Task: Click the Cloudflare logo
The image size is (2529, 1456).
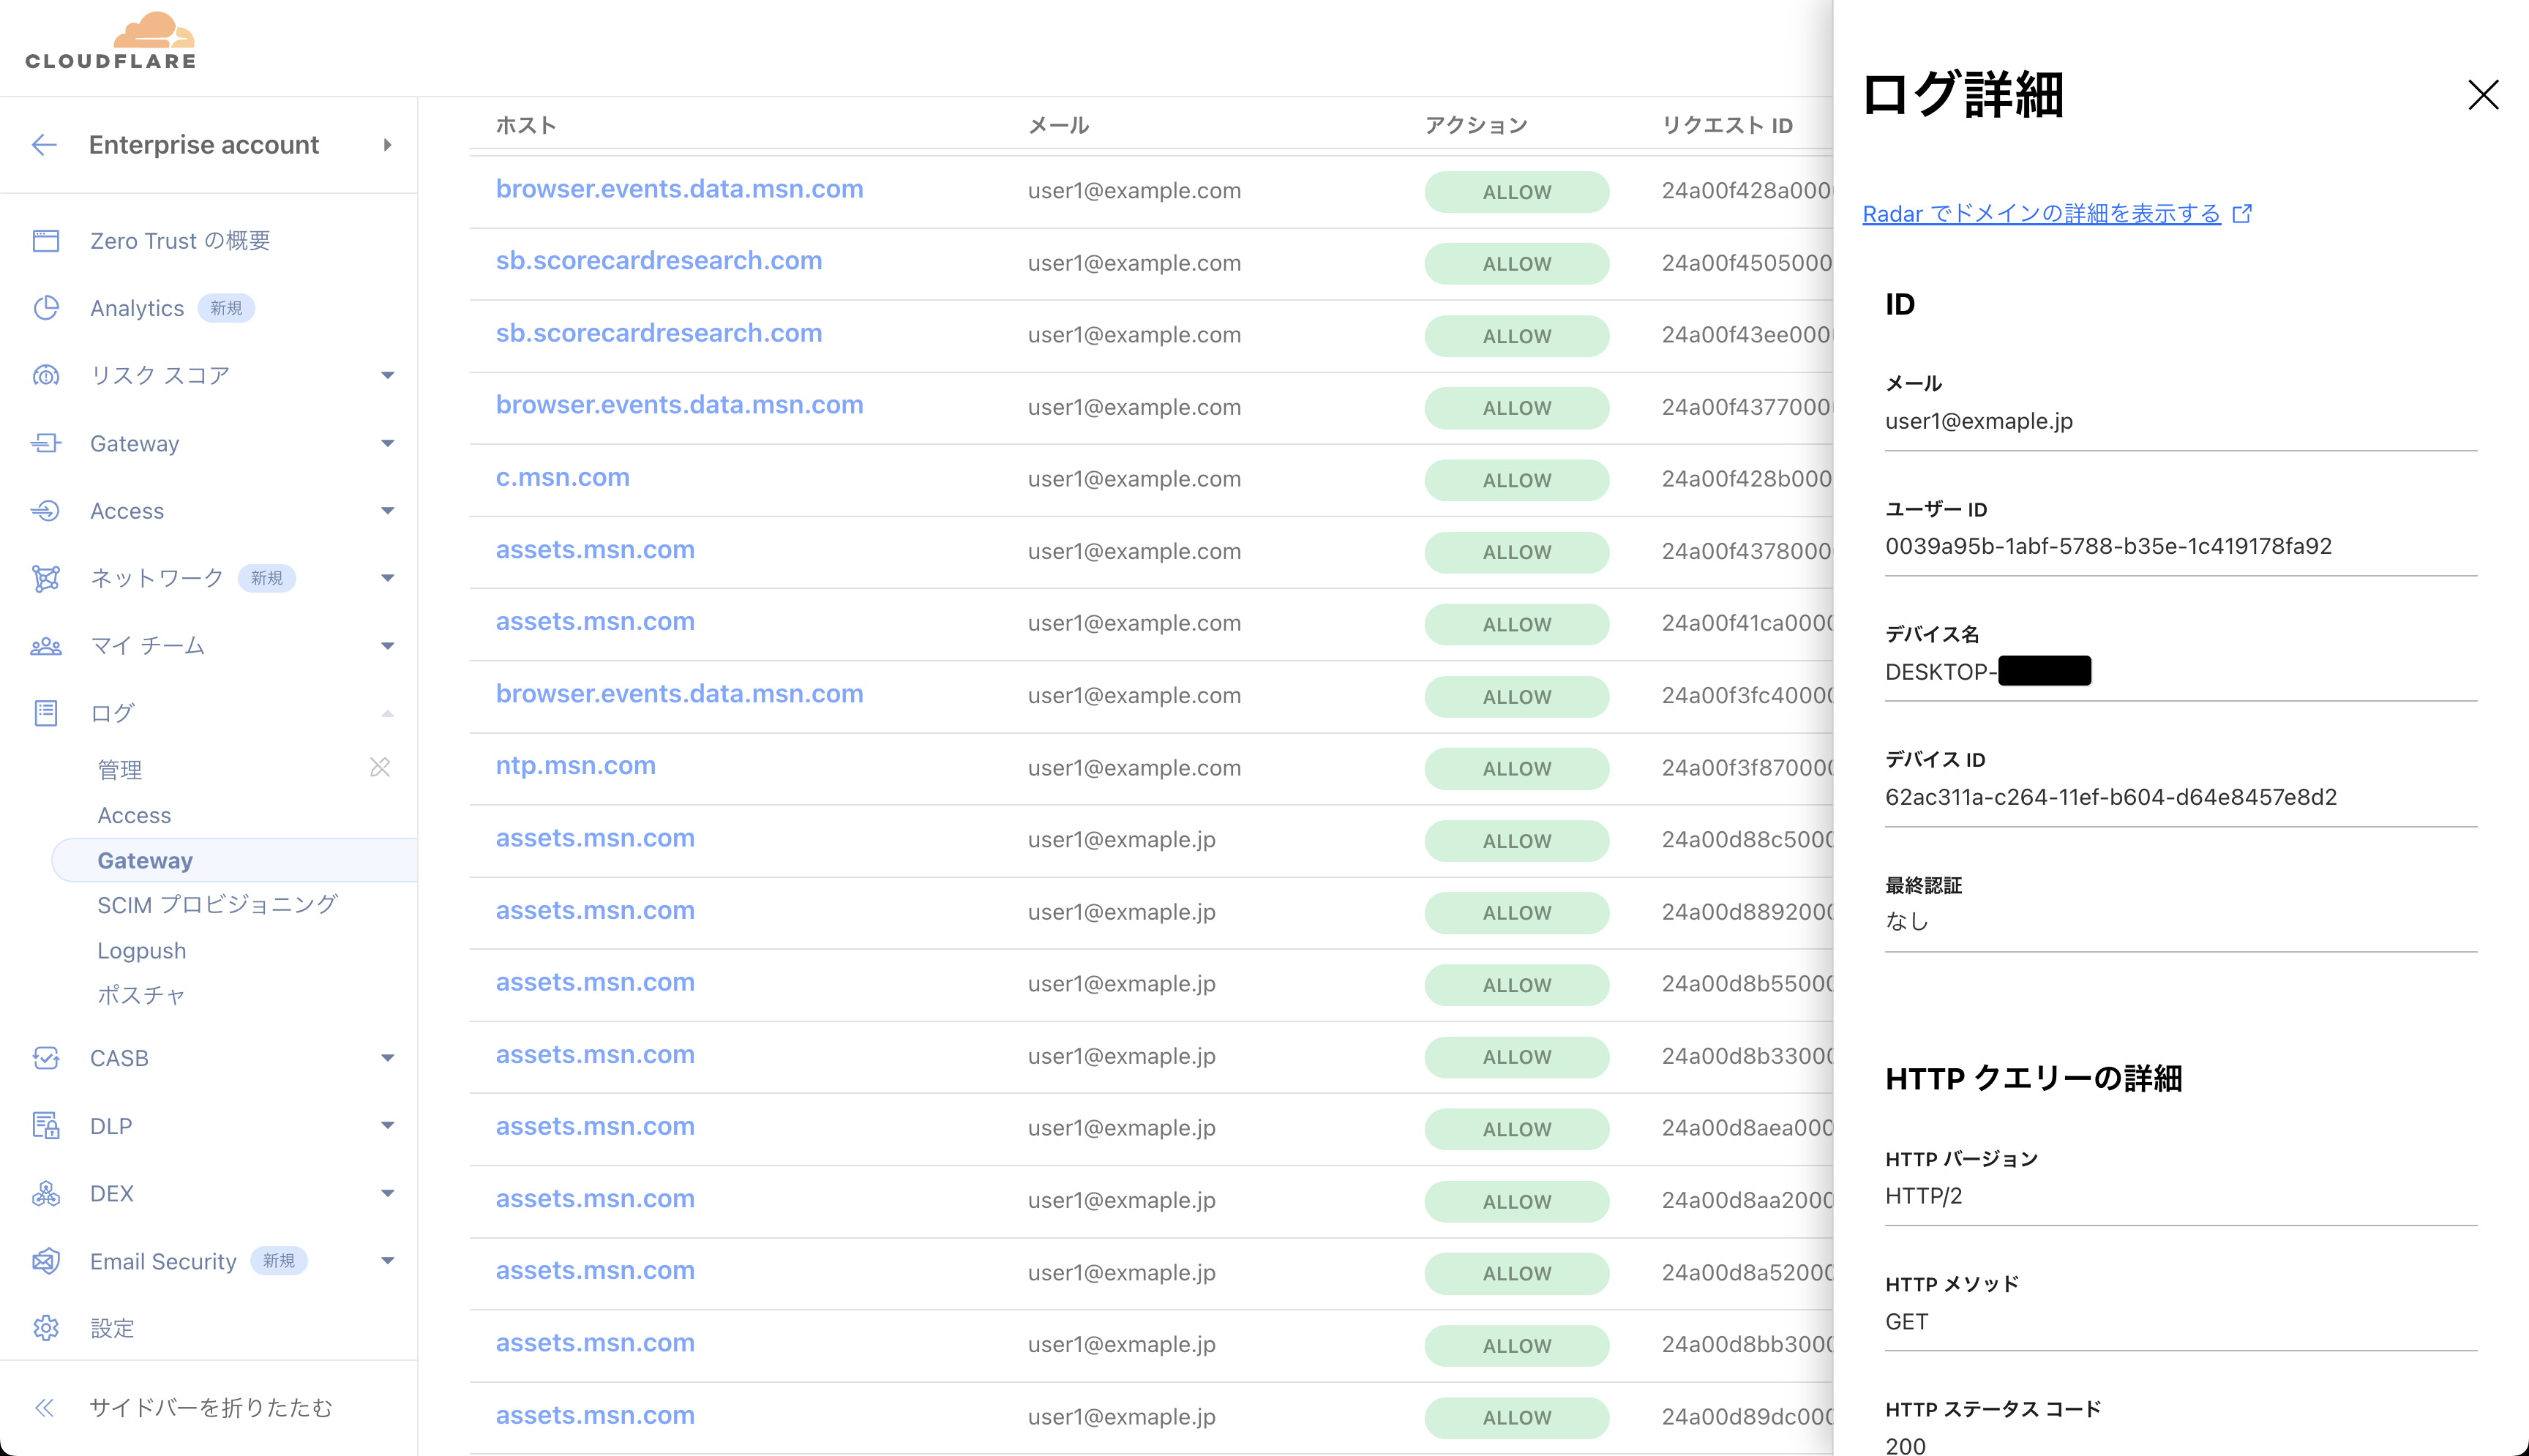Action: [x=111, y=42]
